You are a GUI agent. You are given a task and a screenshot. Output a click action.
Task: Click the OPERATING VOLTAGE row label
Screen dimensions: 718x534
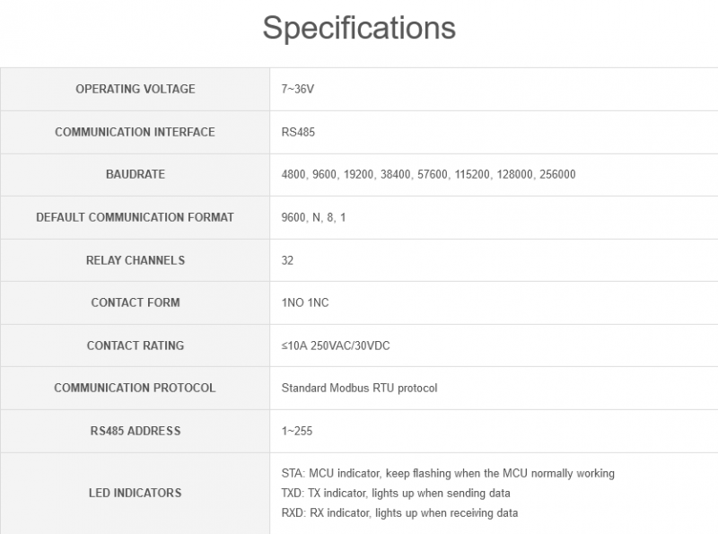tap(135, 89)
